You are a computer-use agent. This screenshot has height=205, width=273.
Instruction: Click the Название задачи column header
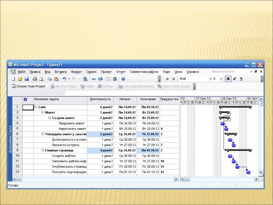(x=60, y=101)
